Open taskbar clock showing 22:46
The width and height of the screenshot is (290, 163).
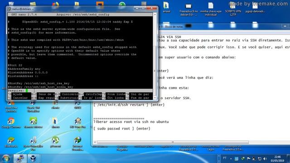tap(277, 158)
